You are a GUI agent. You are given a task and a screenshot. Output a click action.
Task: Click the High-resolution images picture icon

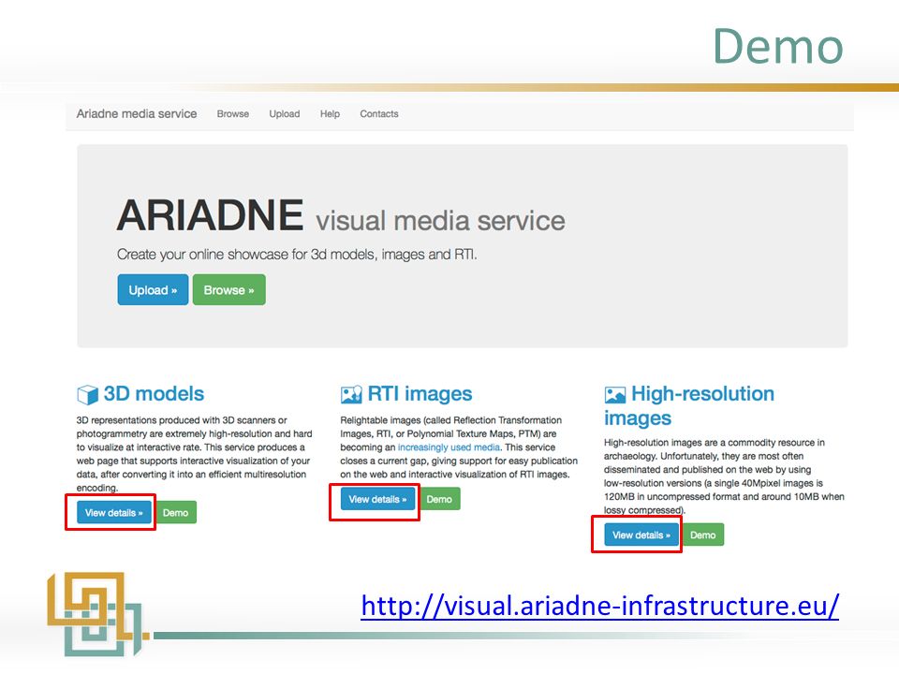pyautogui.click(x=615, y=394)
